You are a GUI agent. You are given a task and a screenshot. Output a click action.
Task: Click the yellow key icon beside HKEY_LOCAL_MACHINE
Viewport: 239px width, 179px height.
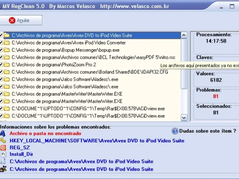tap(3, 140)
